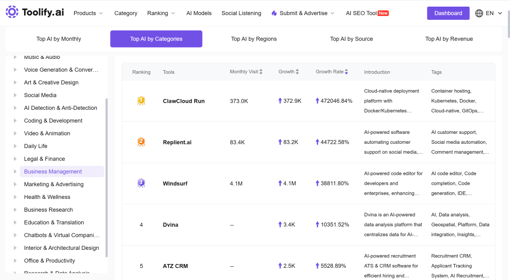Switch to Top AI by Revenue tab

coord(449,39)
